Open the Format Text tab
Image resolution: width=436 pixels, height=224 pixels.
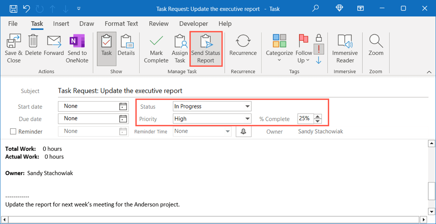pos(121,24)
